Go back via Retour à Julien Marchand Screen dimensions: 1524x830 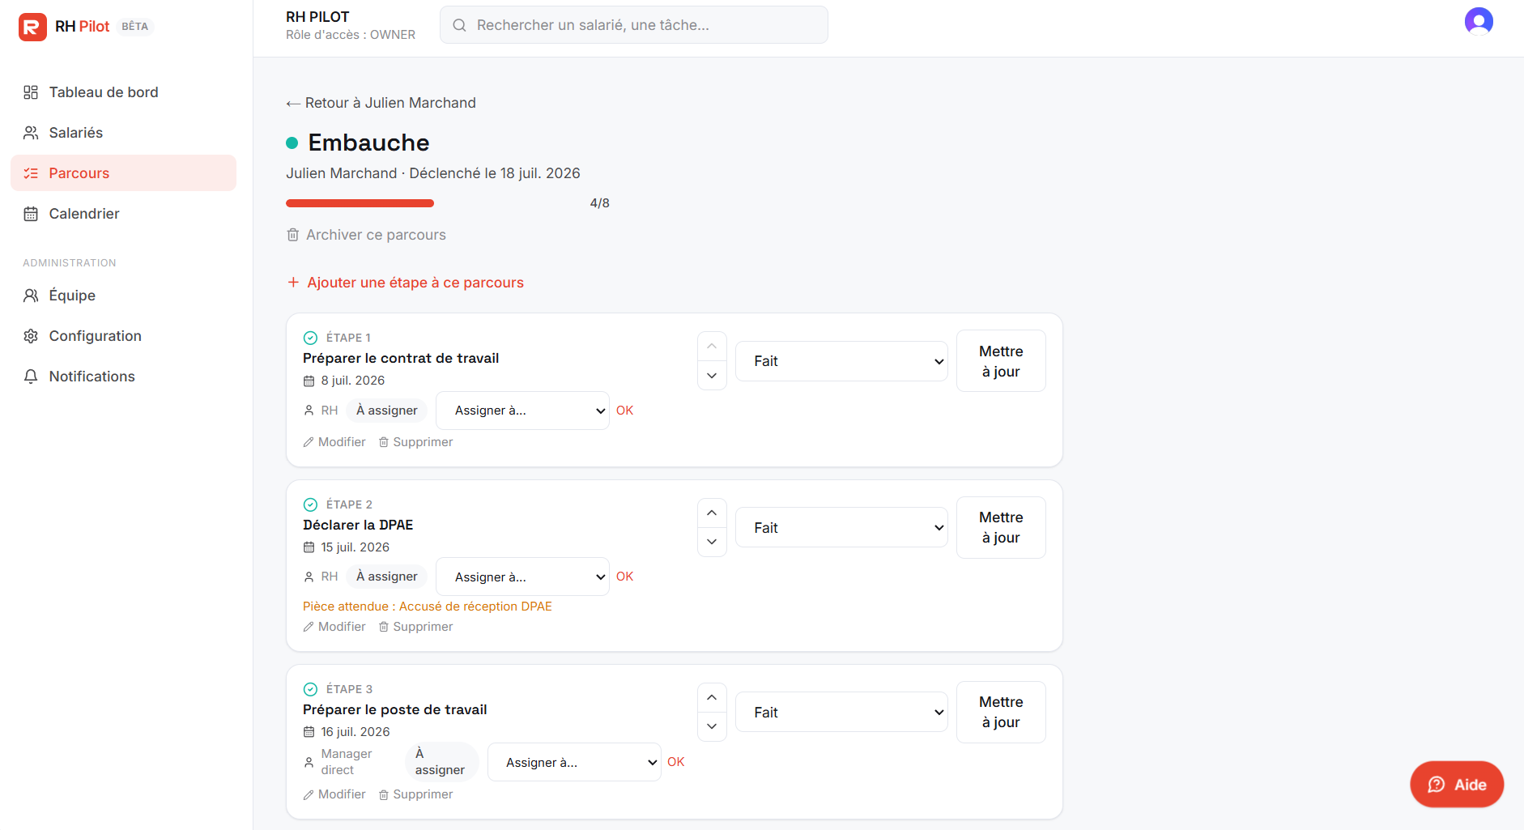381,103
